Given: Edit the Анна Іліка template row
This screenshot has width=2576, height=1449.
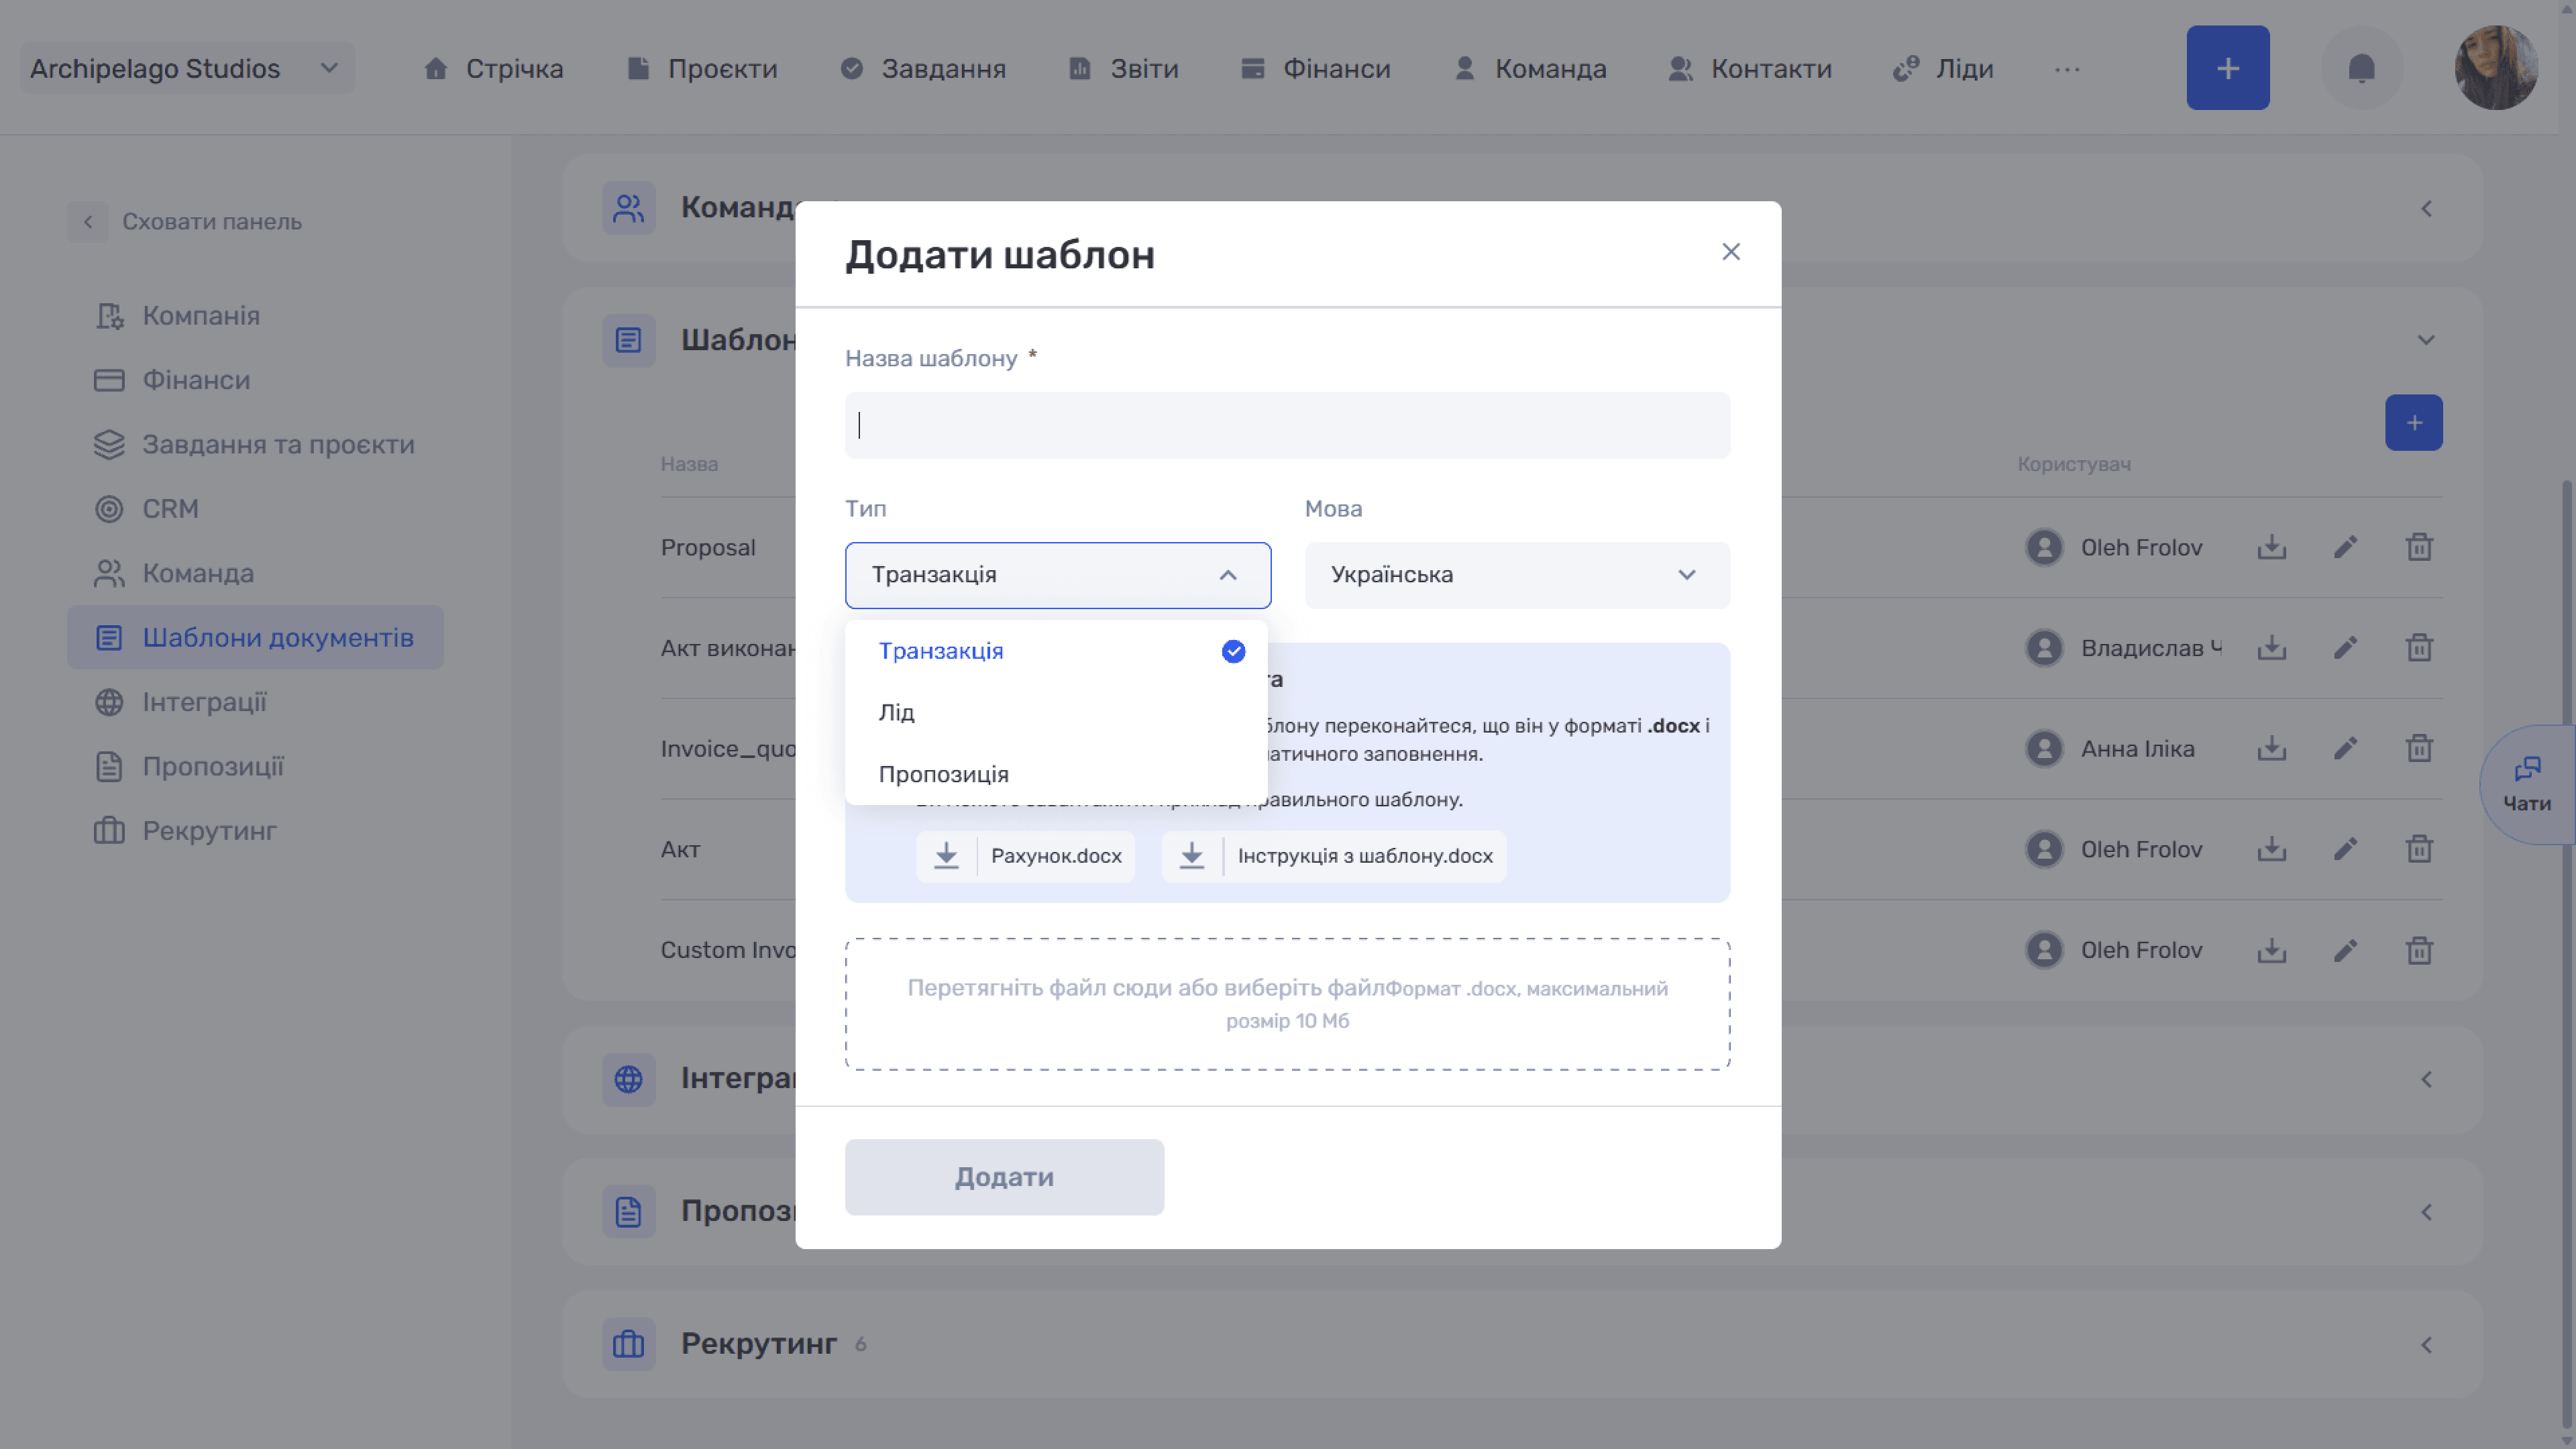Looking at the screenshot, I should (x=2345, y=748).
